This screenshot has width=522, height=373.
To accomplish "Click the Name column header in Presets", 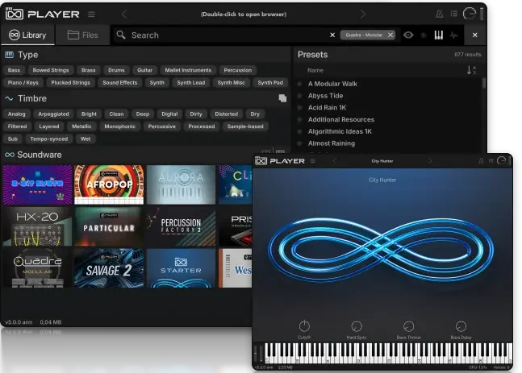I will coord(315,70).
